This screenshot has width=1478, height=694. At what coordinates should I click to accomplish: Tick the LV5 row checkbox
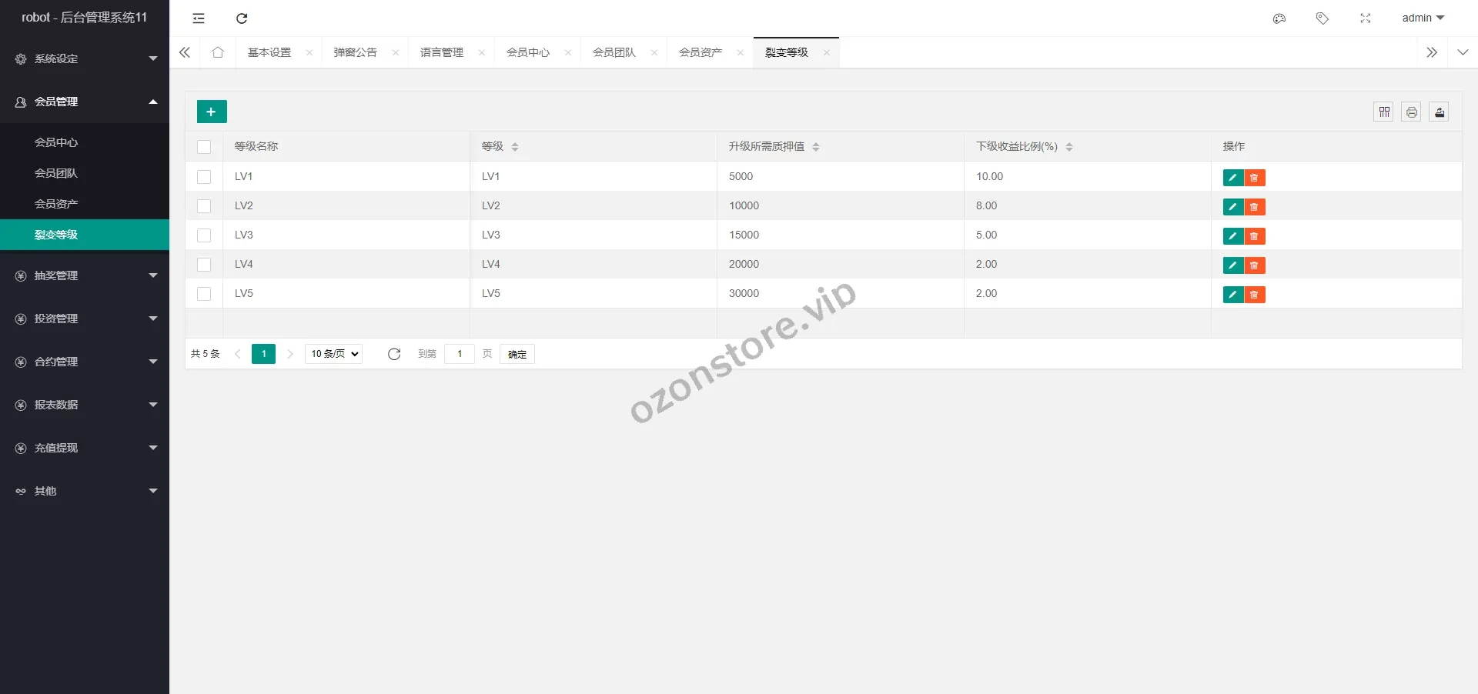(x=204, y=294)
